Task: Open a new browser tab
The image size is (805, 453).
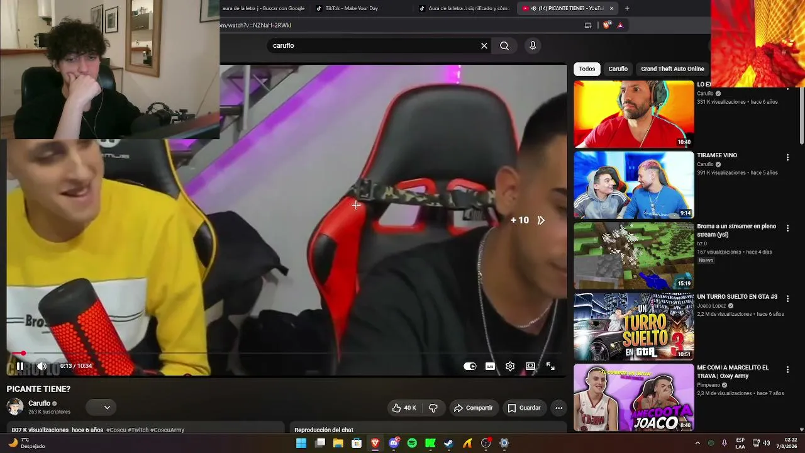Action: pos(627,8)
